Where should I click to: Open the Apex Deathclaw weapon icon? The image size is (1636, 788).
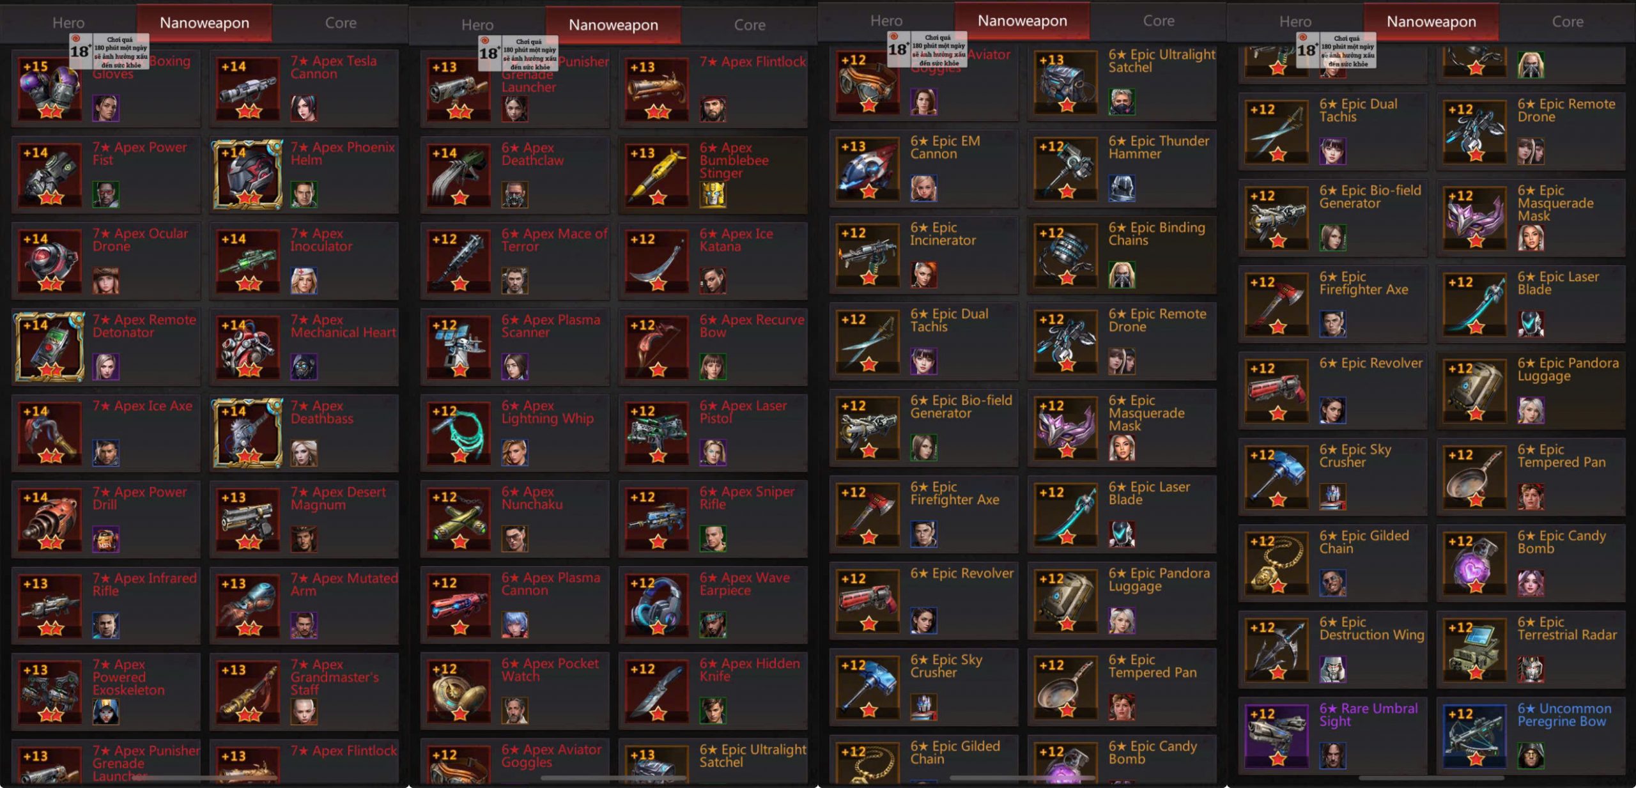[459, 176]
